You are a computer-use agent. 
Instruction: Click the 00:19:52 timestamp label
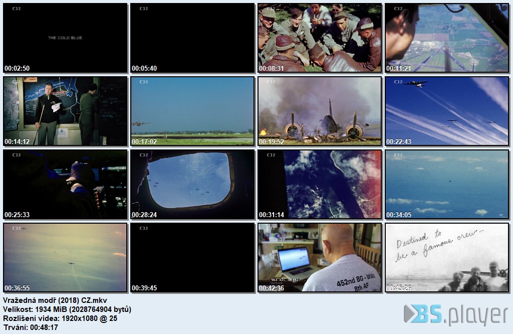(x=271, y=141)
